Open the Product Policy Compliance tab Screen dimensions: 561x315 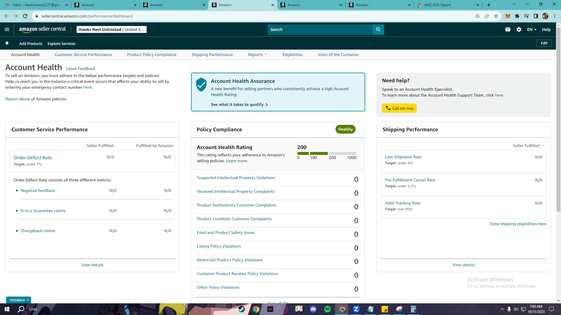[x=152, y=55]
